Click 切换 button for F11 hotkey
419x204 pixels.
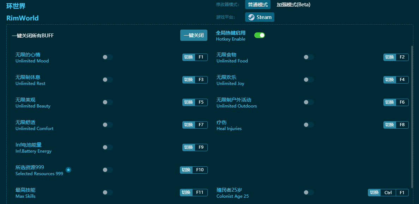point(186,192)
